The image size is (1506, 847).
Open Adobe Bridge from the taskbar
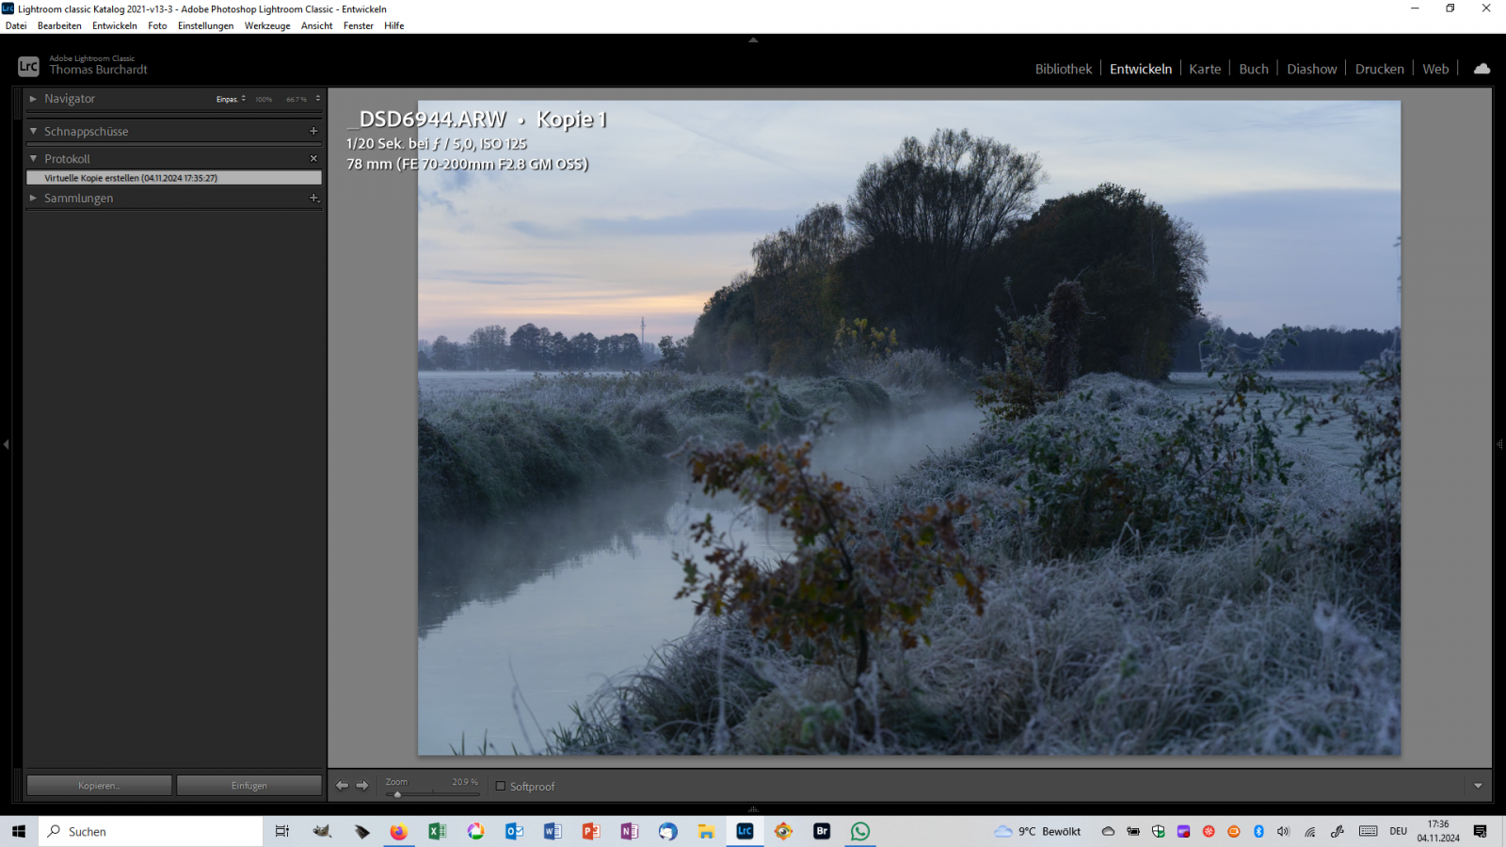tap(822, 831)
